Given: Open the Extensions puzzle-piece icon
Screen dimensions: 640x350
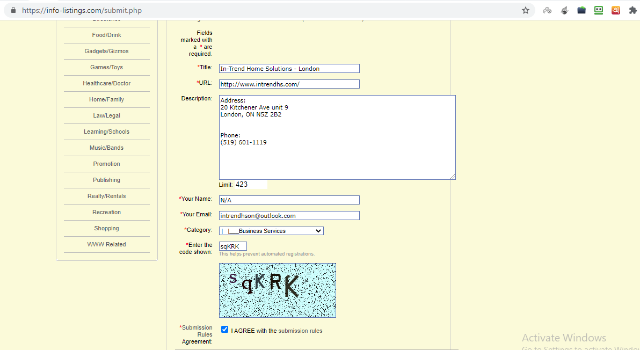Looking at the screenshot, I should click(632, 10).
